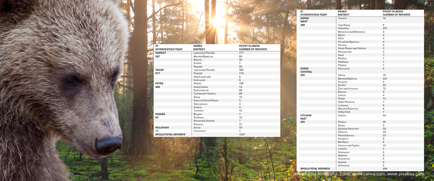The height and width of the screenshot is (181, 434).
Task: Select the Skalica district
Action: 342,58
